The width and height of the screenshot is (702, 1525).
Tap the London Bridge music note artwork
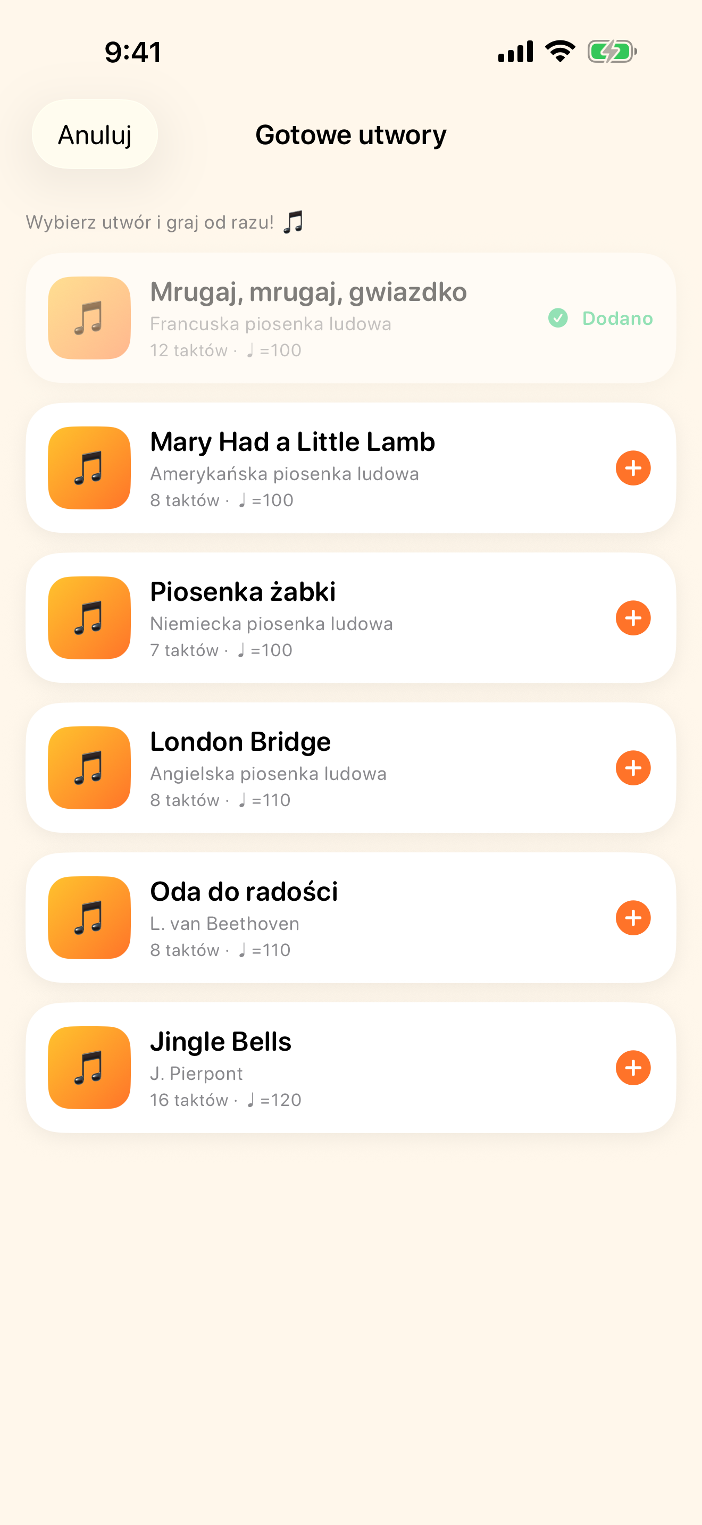pos(89,767)
